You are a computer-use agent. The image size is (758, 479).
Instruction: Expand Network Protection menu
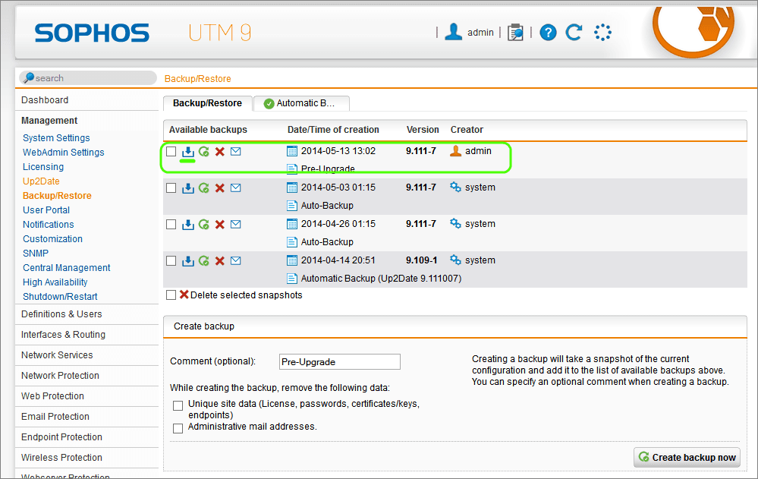pyautogui.click(x=60, y=376)
